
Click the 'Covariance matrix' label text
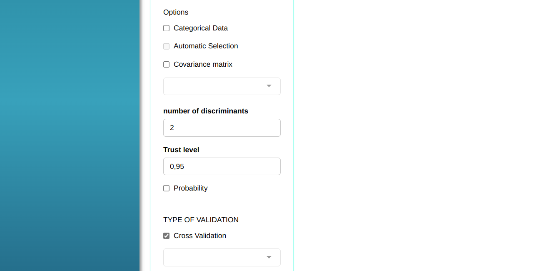[x=203, y=65]
